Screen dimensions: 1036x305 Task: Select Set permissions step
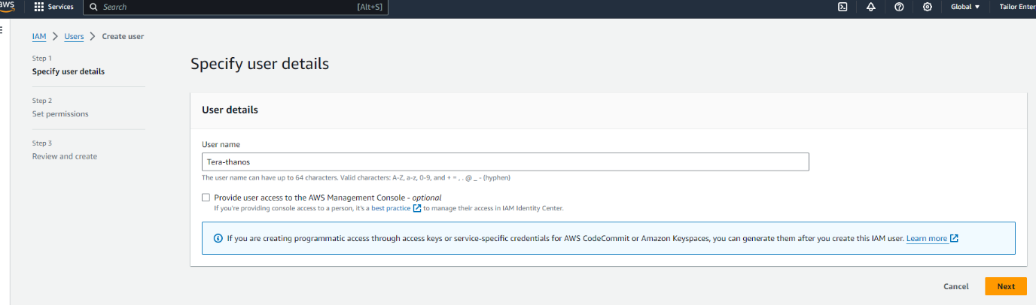click(60, 114)
